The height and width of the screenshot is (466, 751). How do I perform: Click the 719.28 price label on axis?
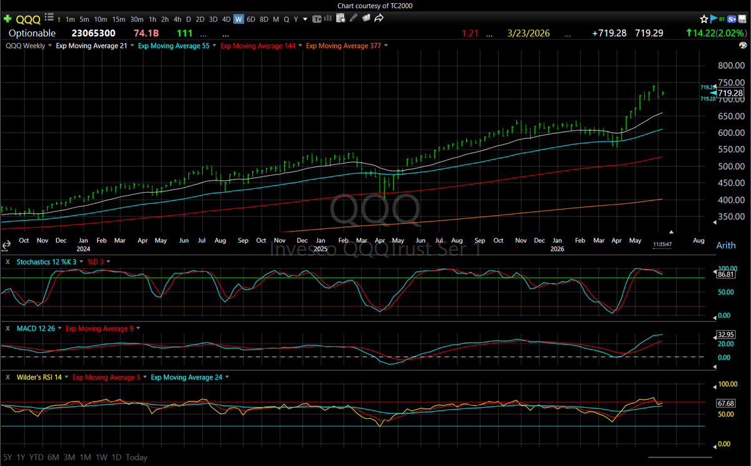tap(732, 93)
